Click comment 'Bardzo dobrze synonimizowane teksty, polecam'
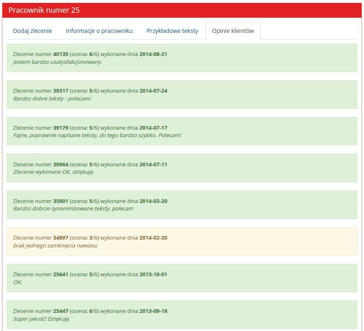 [x=73, y=209]
